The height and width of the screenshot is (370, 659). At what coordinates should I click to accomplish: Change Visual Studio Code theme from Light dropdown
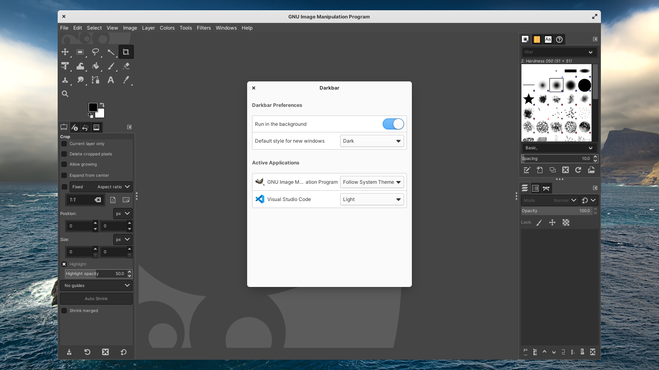click(372, 199)
